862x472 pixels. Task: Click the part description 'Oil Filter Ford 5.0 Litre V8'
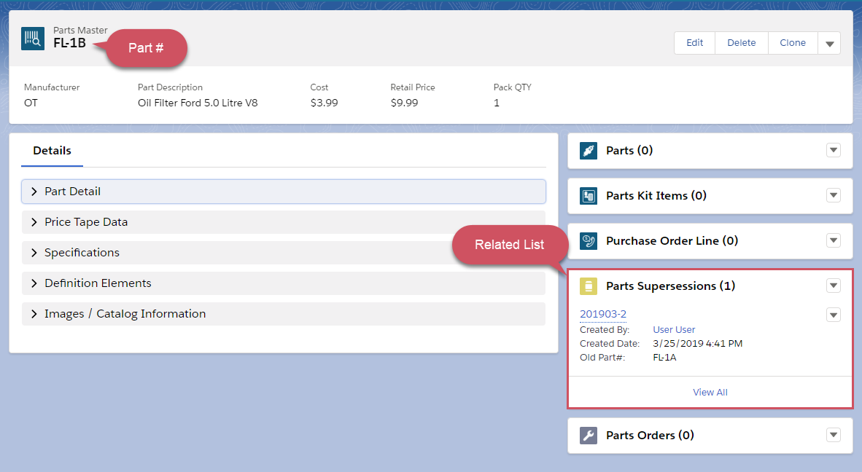(x=198, y=103)
